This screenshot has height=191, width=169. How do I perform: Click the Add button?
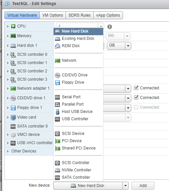pyautogui.click(x=143, y=186)
